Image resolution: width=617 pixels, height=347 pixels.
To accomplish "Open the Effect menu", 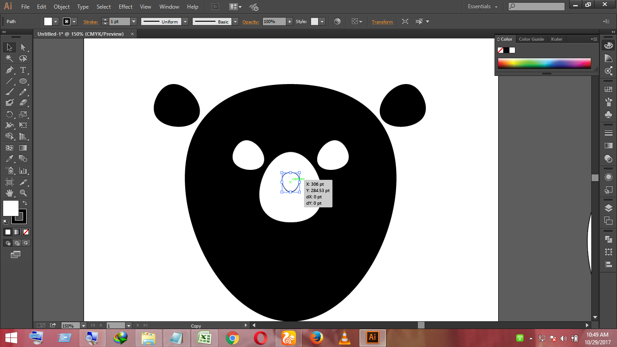I will point(126,7).
